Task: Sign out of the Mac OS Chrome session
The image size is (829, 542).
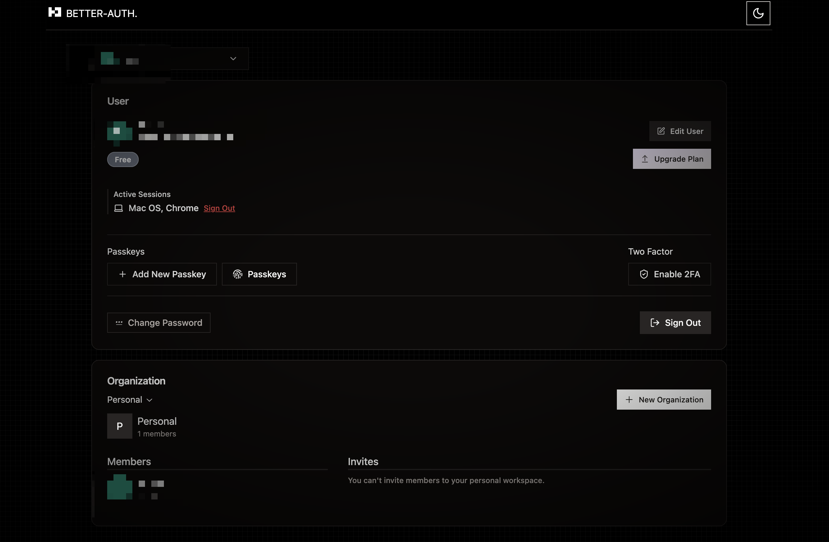Action: pos(219,208)
